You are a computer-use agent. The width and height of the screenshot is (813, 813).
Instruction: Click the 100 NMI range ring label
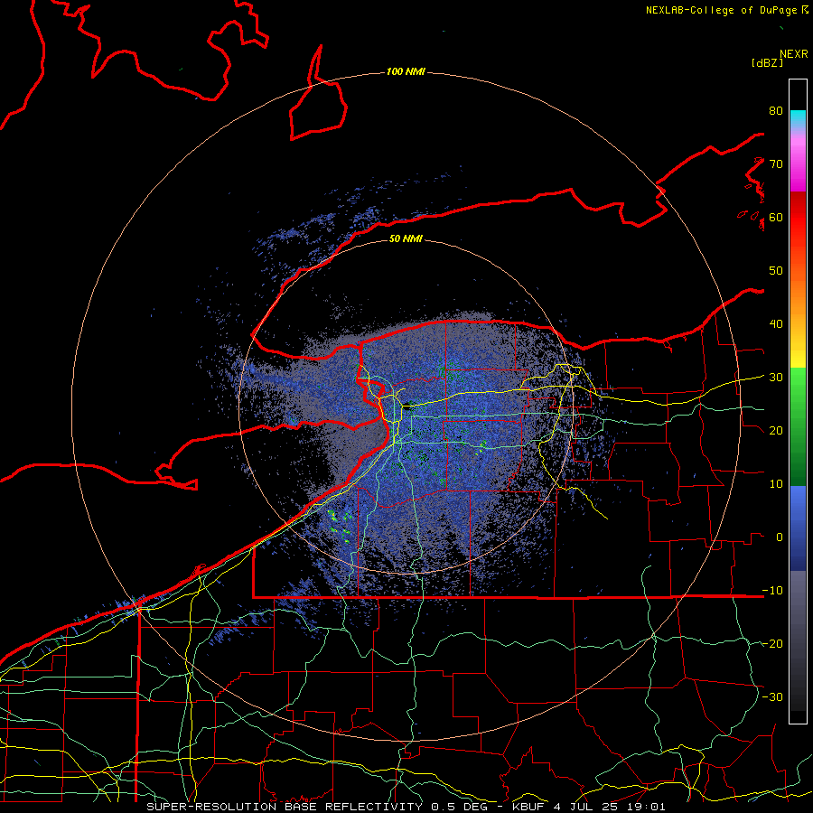point(406,71)
